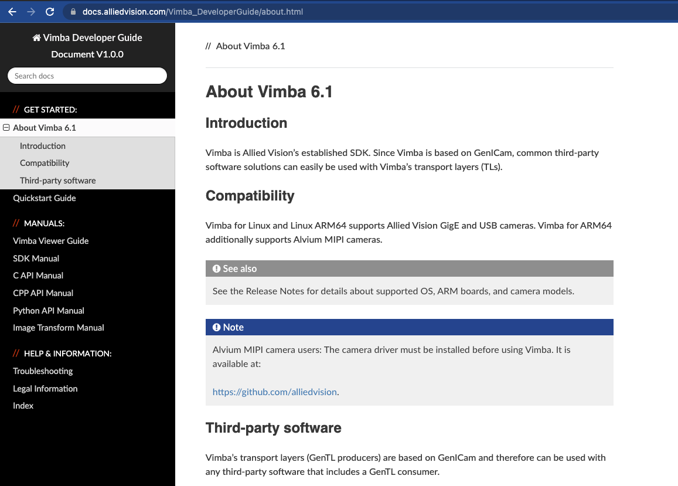Click the Compatibility heading in content

coord(250,196)
